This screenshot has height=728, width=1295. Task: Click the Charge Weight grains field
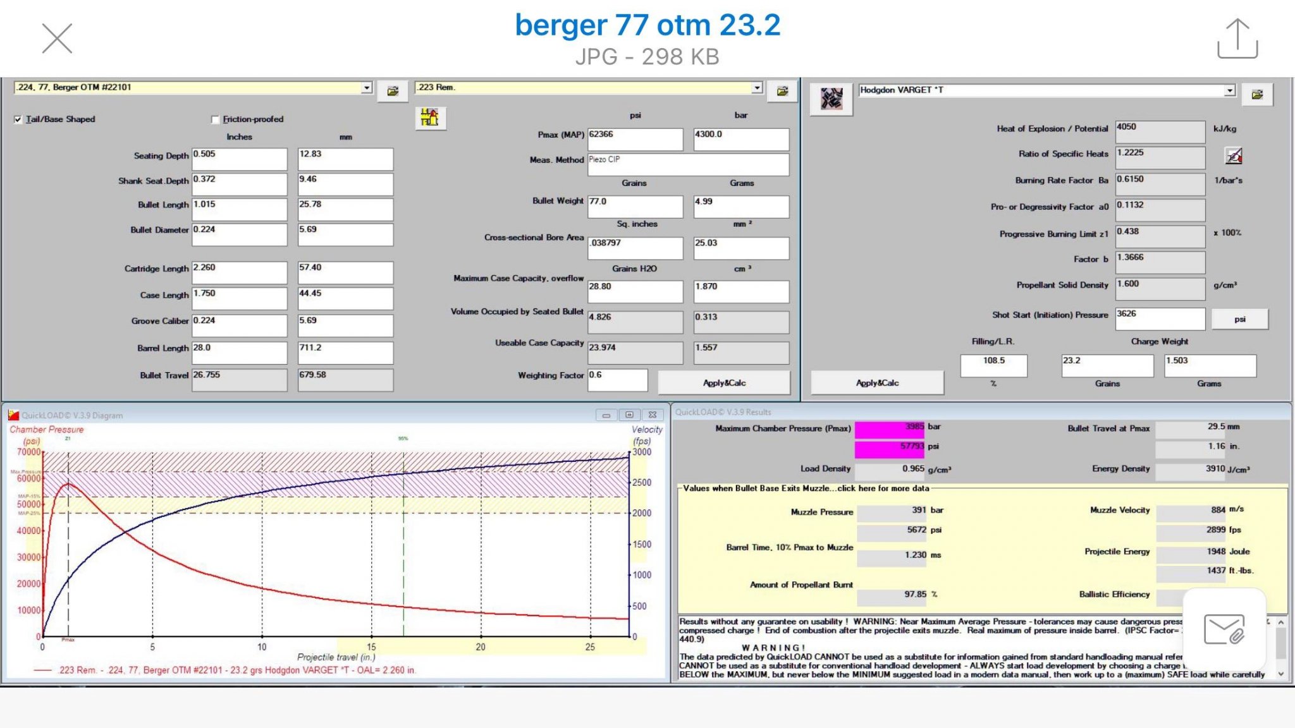click(1107, 365)
